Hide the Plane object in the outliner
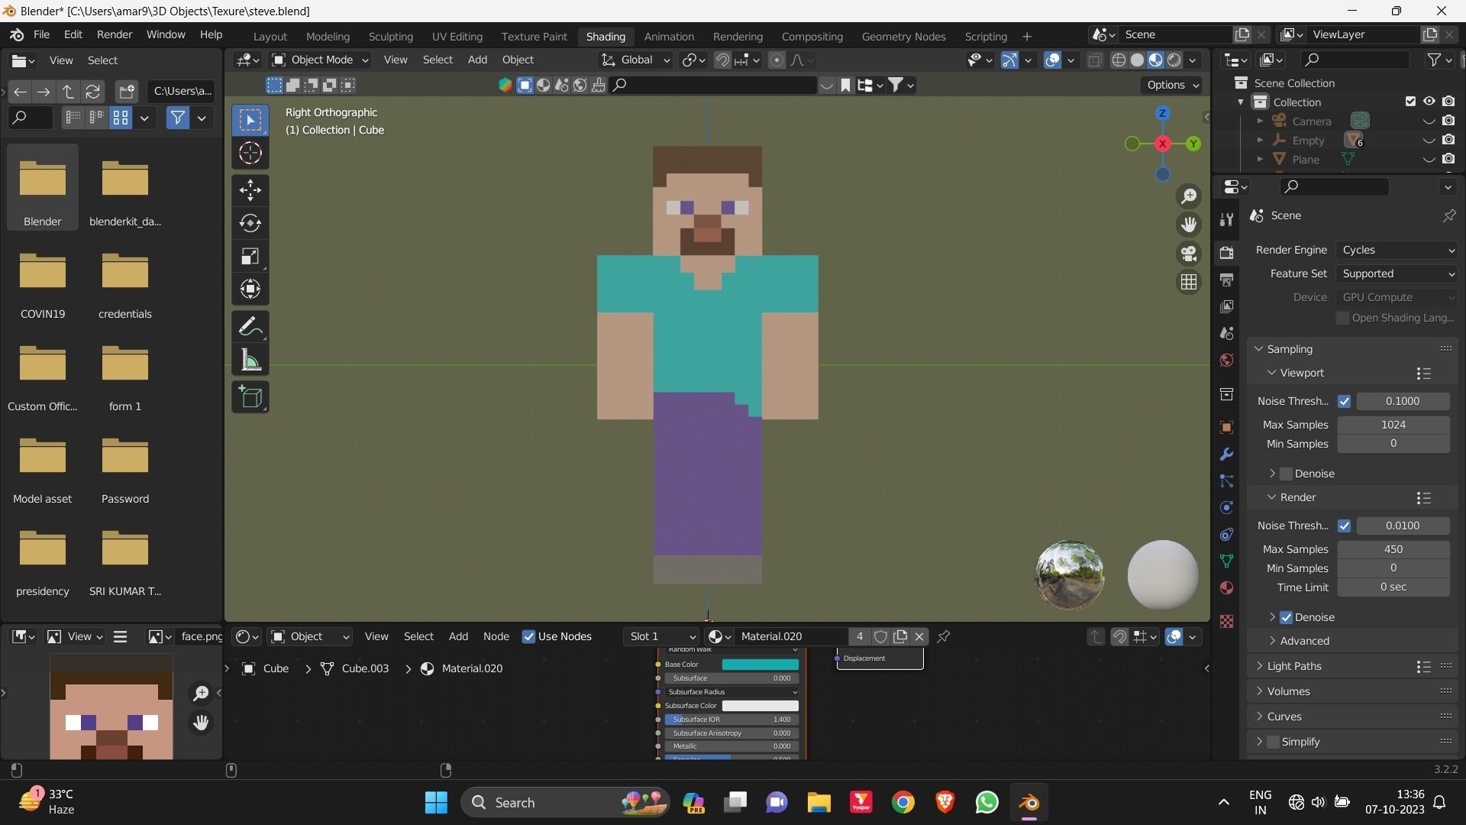1466x825 pixels. (1427, 159)
